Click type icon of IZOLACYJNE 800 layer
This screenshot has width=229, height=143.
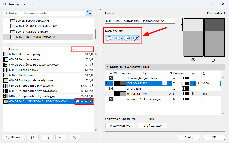(193, 83)
